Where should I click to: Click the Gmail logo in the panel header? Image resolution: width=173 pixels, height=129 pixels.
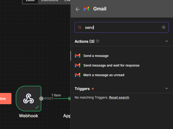tap(86, 9)
